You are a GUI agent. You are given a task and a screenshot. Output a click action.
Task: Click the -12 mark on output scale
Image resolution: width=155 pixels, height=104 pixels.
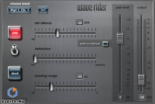(x=149, y=48)
